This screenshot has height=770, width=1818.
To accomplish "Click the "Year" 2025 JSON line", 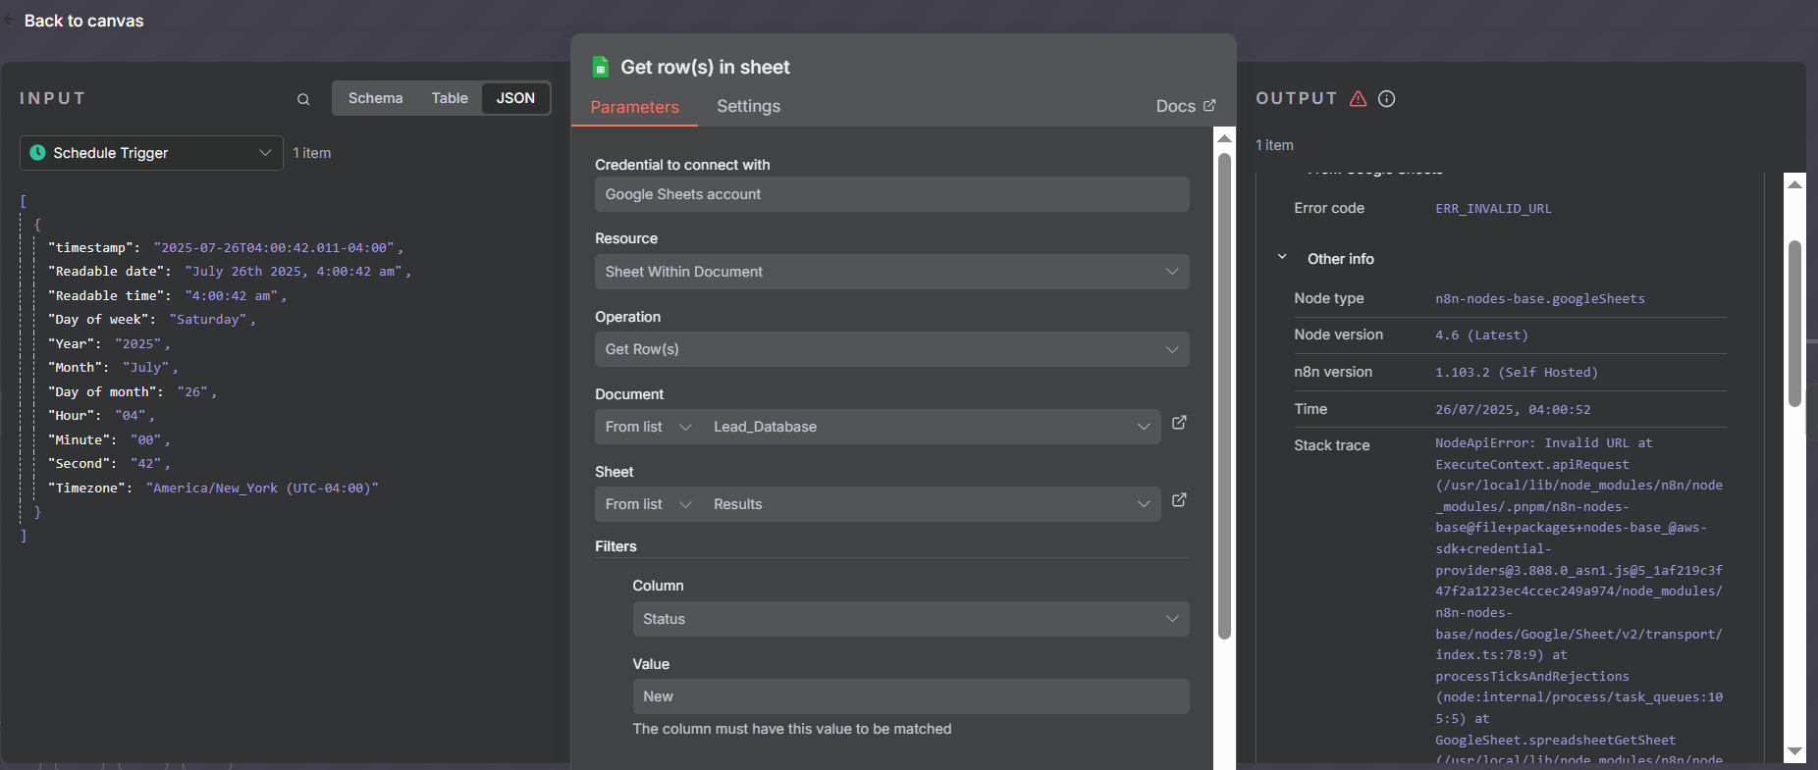I will point(109,344).
